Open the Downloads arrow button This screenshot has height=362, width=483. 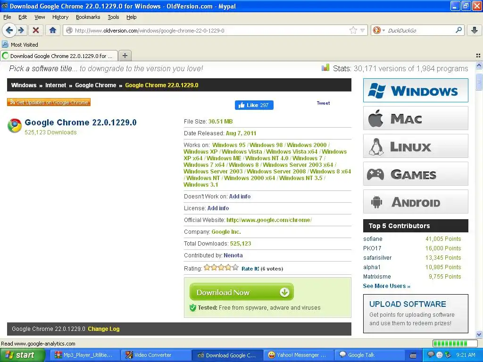[x=475, y=30]
